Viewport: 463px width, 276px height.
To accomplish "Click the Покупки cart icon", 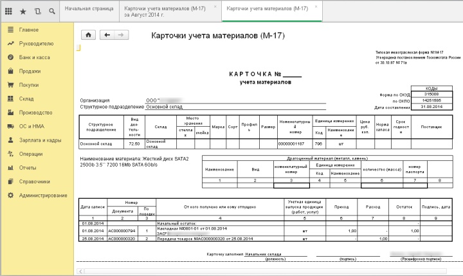I will click(11, 85).
